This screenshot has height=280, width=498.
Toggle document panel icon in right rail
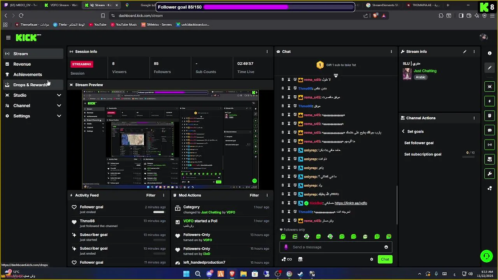click(490, 115)
